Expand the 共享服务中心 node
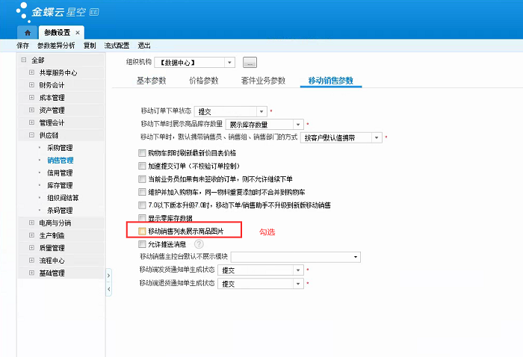Viewport: 523px width, 357px height. point(31,72)
